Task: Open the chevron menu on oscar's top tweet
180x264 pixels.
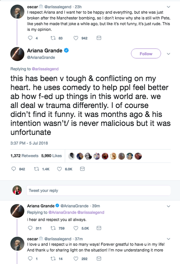Action: [x=168, y=7]
